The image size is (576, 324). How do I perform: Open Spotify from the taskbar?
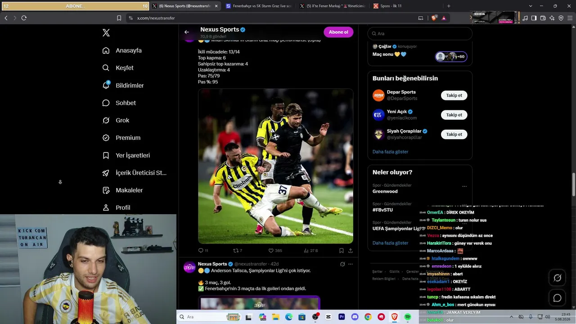(408, 317)
